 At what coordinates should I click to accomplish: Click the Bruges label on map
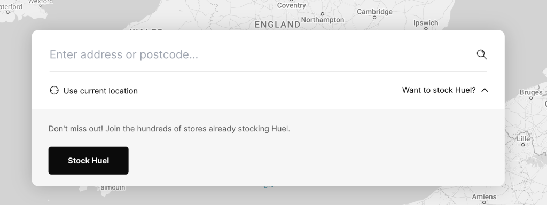click(530, 92)
